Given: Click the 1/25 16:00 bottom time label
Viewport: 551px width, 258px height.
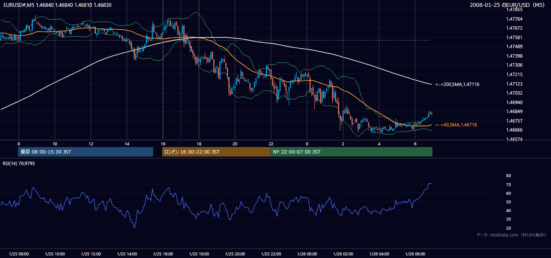Looking at the screenshot, I should pos(163,254).
